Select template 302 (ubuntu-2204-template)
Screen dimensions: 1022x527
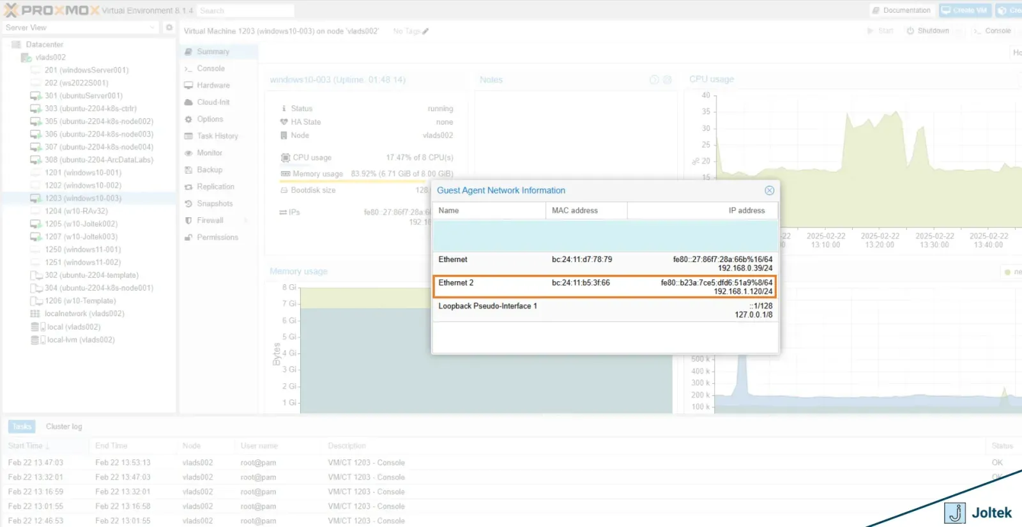click(91, 275)
